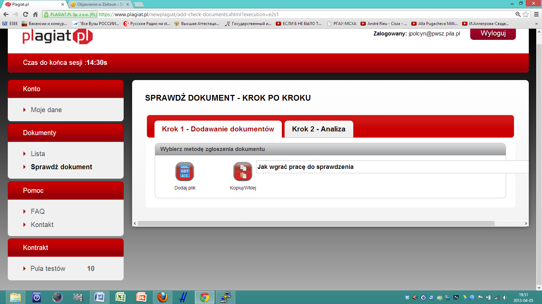
Task: Open the FAQ help link
Action: 38,211
